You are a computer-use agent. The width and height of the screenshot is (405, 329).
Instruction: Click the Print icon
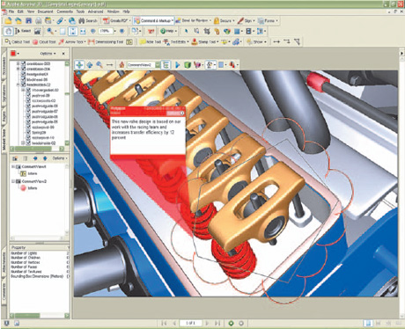click(39, 20)
